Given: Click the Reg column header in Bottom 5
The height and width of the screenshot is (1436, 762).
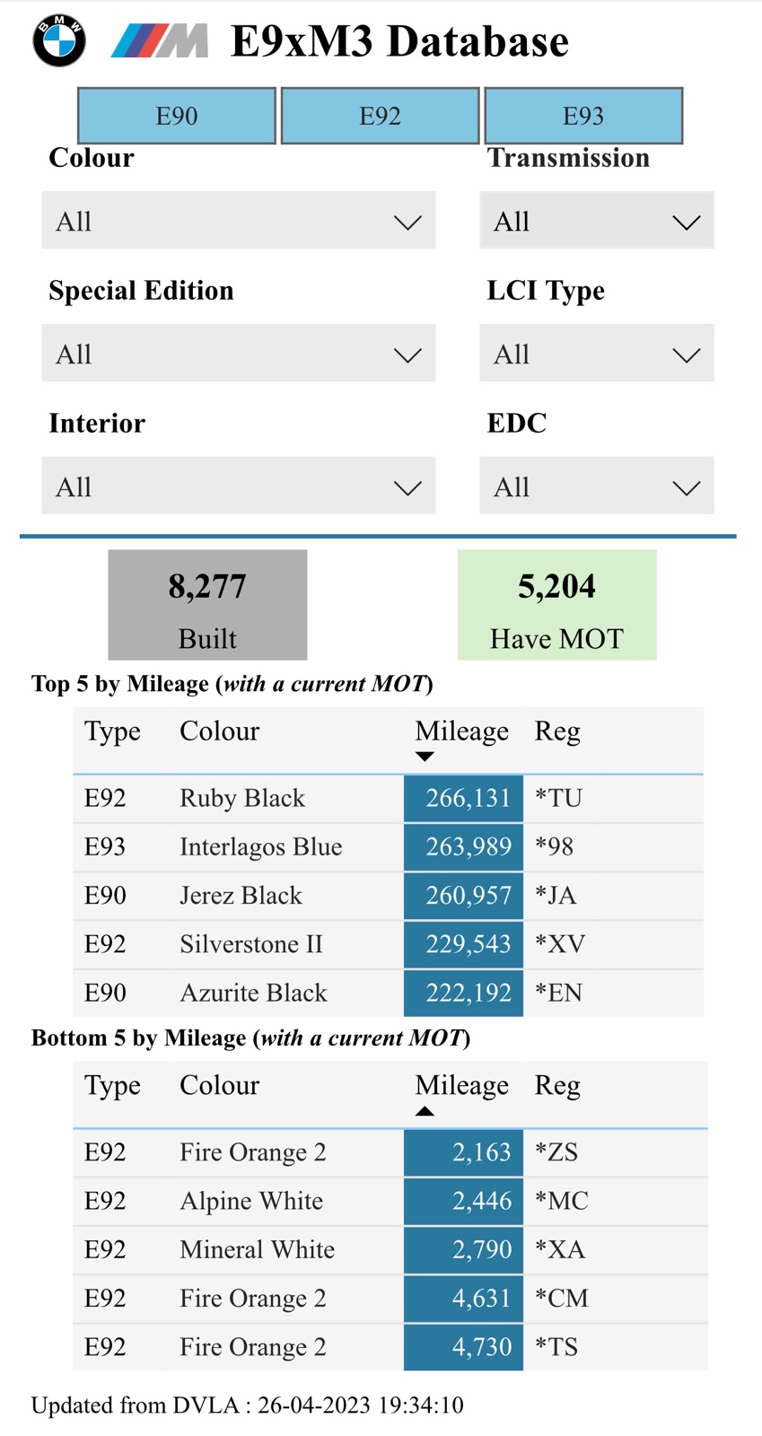Looking at the screenshot, I should (x=557, y=1086).
